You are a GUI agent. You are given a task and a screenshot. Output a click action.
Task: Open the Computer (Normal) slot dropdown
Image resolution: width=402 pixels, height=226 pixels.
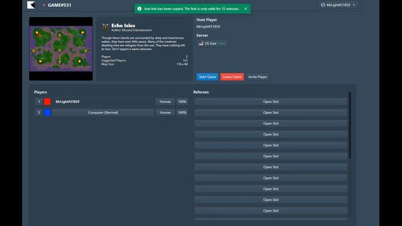103,112
